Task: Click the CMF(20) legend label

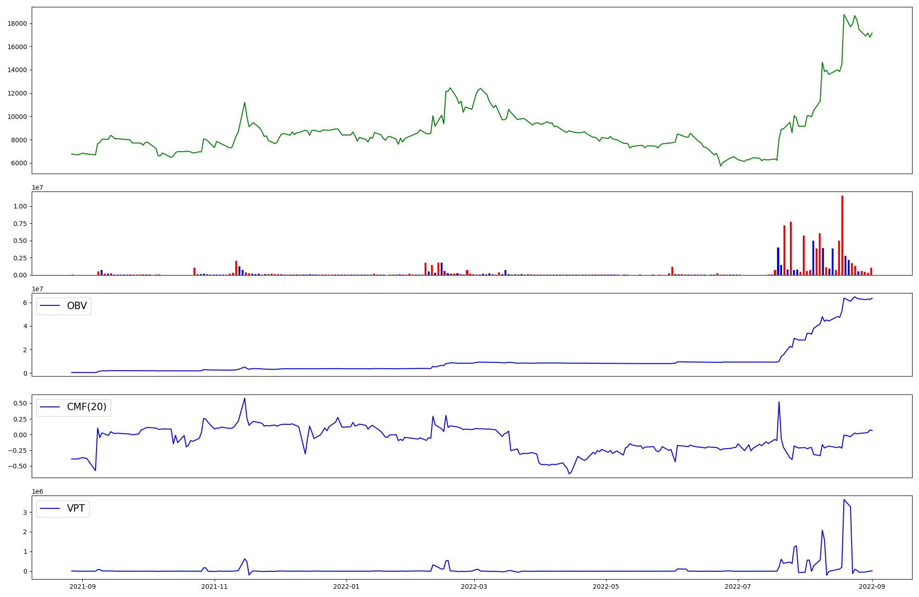Action: click(x=86, y=407)
